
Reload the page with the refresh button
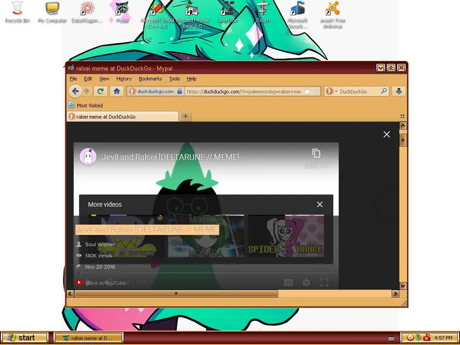[x=100, y=91]
